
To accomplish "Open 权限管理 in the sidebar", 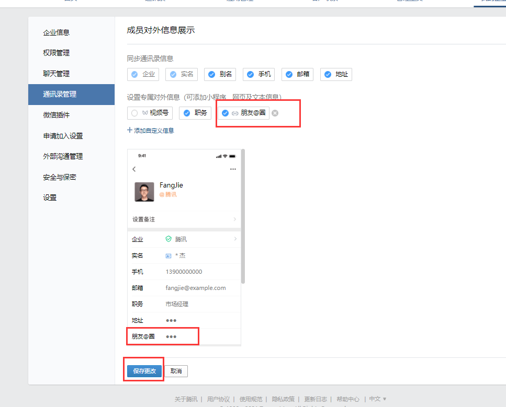I will (56, 53).
